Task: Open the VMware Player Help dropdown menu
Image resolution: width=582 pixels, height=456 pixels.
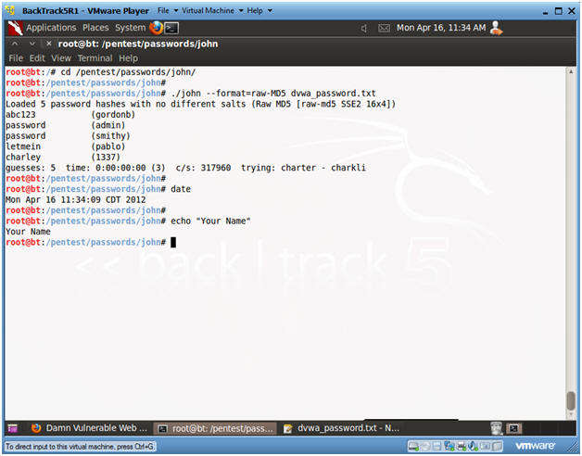Action: tap(259, 11)
